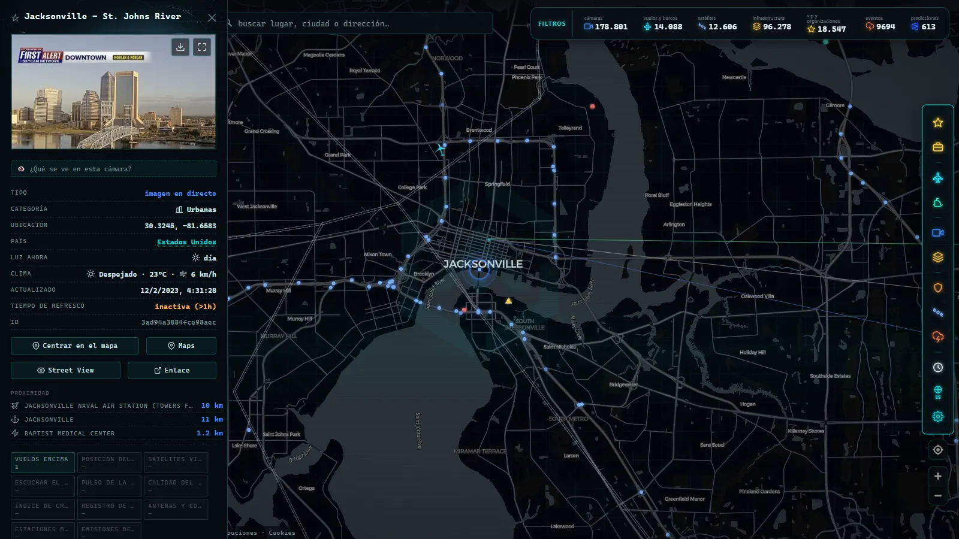Open the Escuchar el… tile
The height and width of the screenshot is (539, 959).
(43, 486)
